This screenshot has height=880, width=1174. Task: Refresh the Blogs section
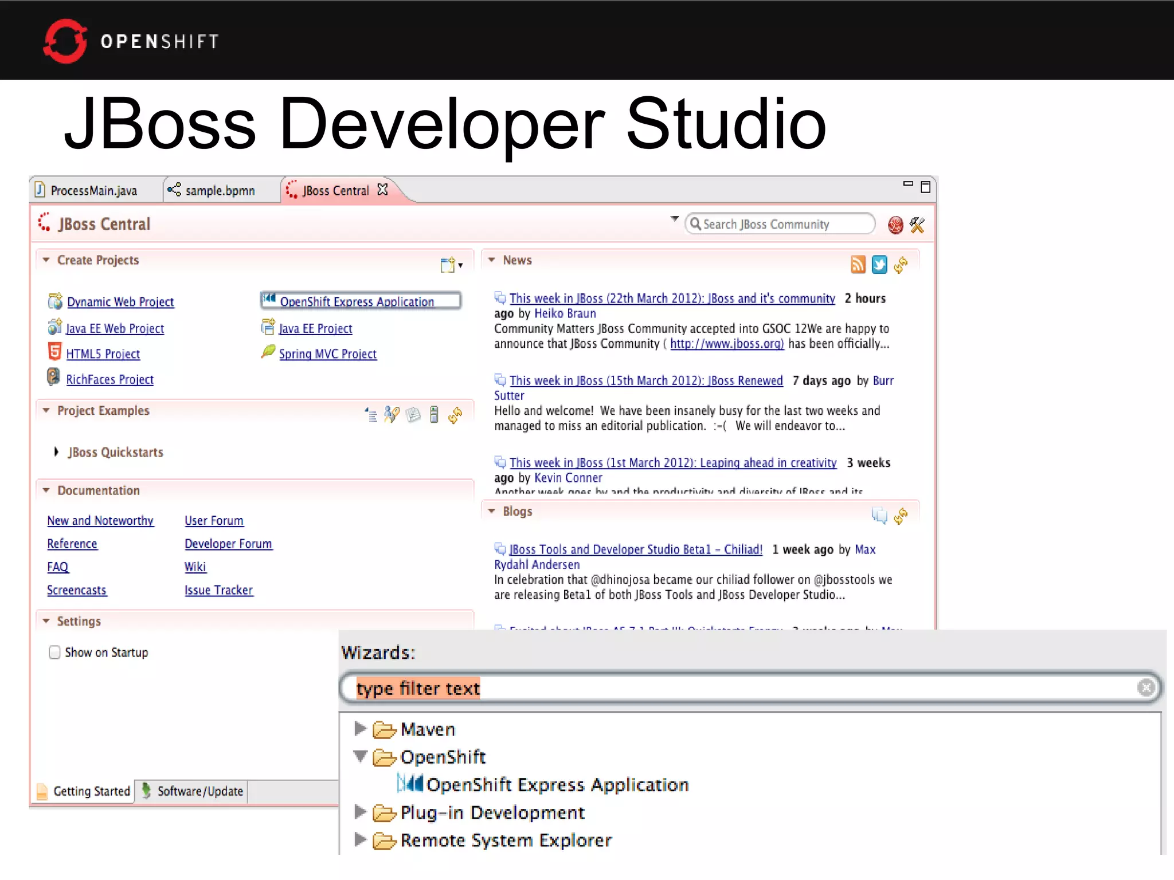(901, 516)
